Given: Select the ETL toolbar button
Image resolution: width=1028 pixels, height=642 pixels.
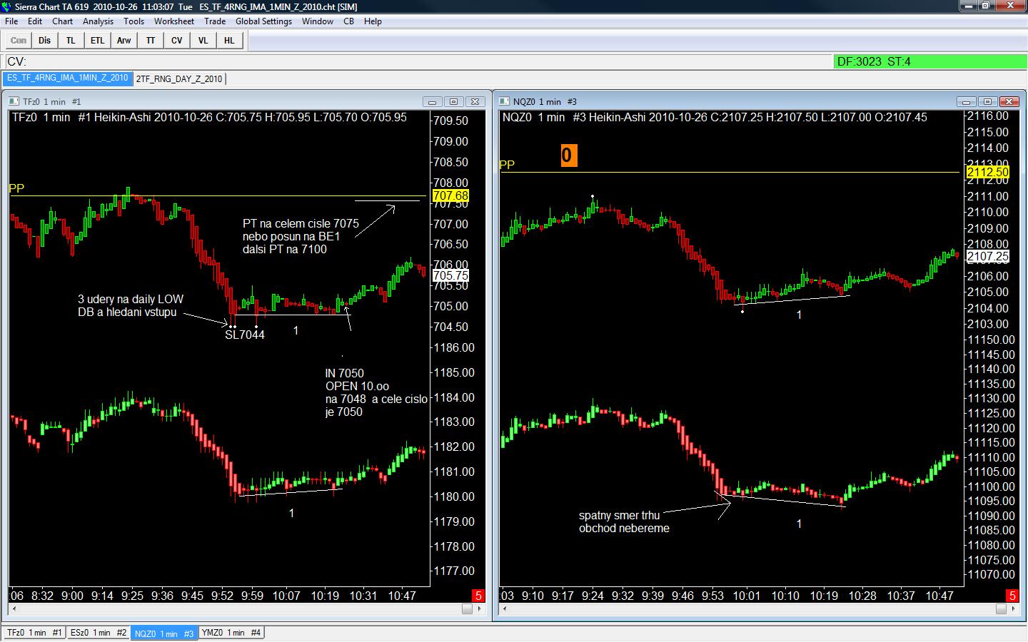Looking at the screenshot, I should click(x=97, y=41).
